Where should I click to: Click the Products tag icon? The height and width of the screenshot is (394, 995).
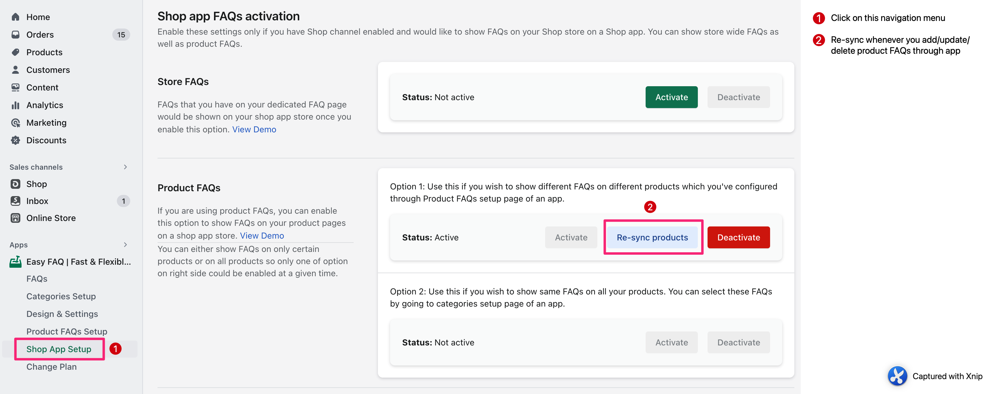pyautogui.click(x=15, y=52)
